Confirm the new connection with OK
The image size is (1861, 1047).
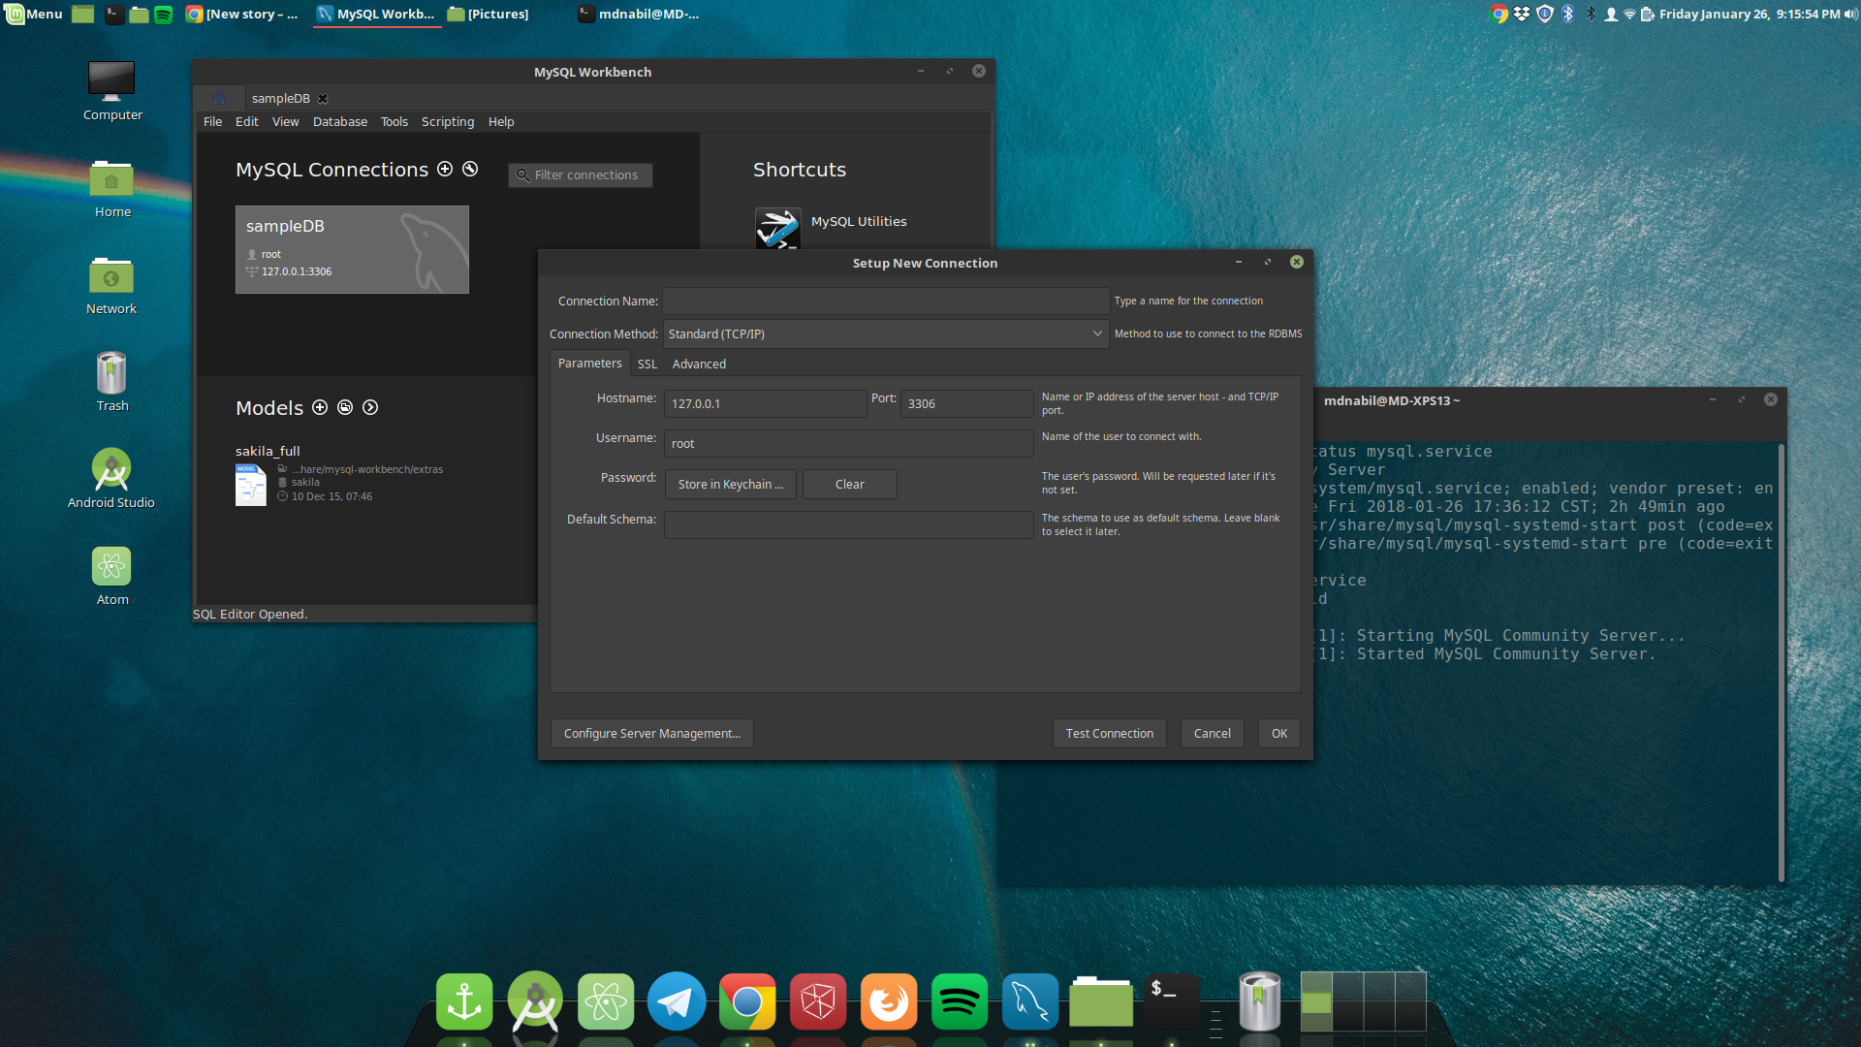tap(1279, 733)
